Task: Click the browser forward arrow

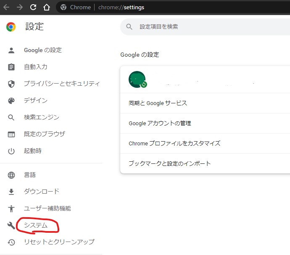Action: pyautogui.click(x=20, y=8)
